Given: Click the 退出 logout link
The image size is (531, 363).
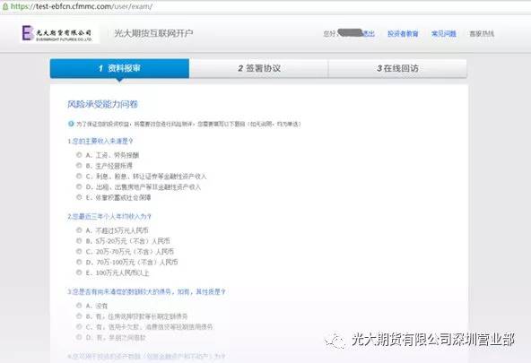Looking at the screenshot, I should [x=369, y=34].
